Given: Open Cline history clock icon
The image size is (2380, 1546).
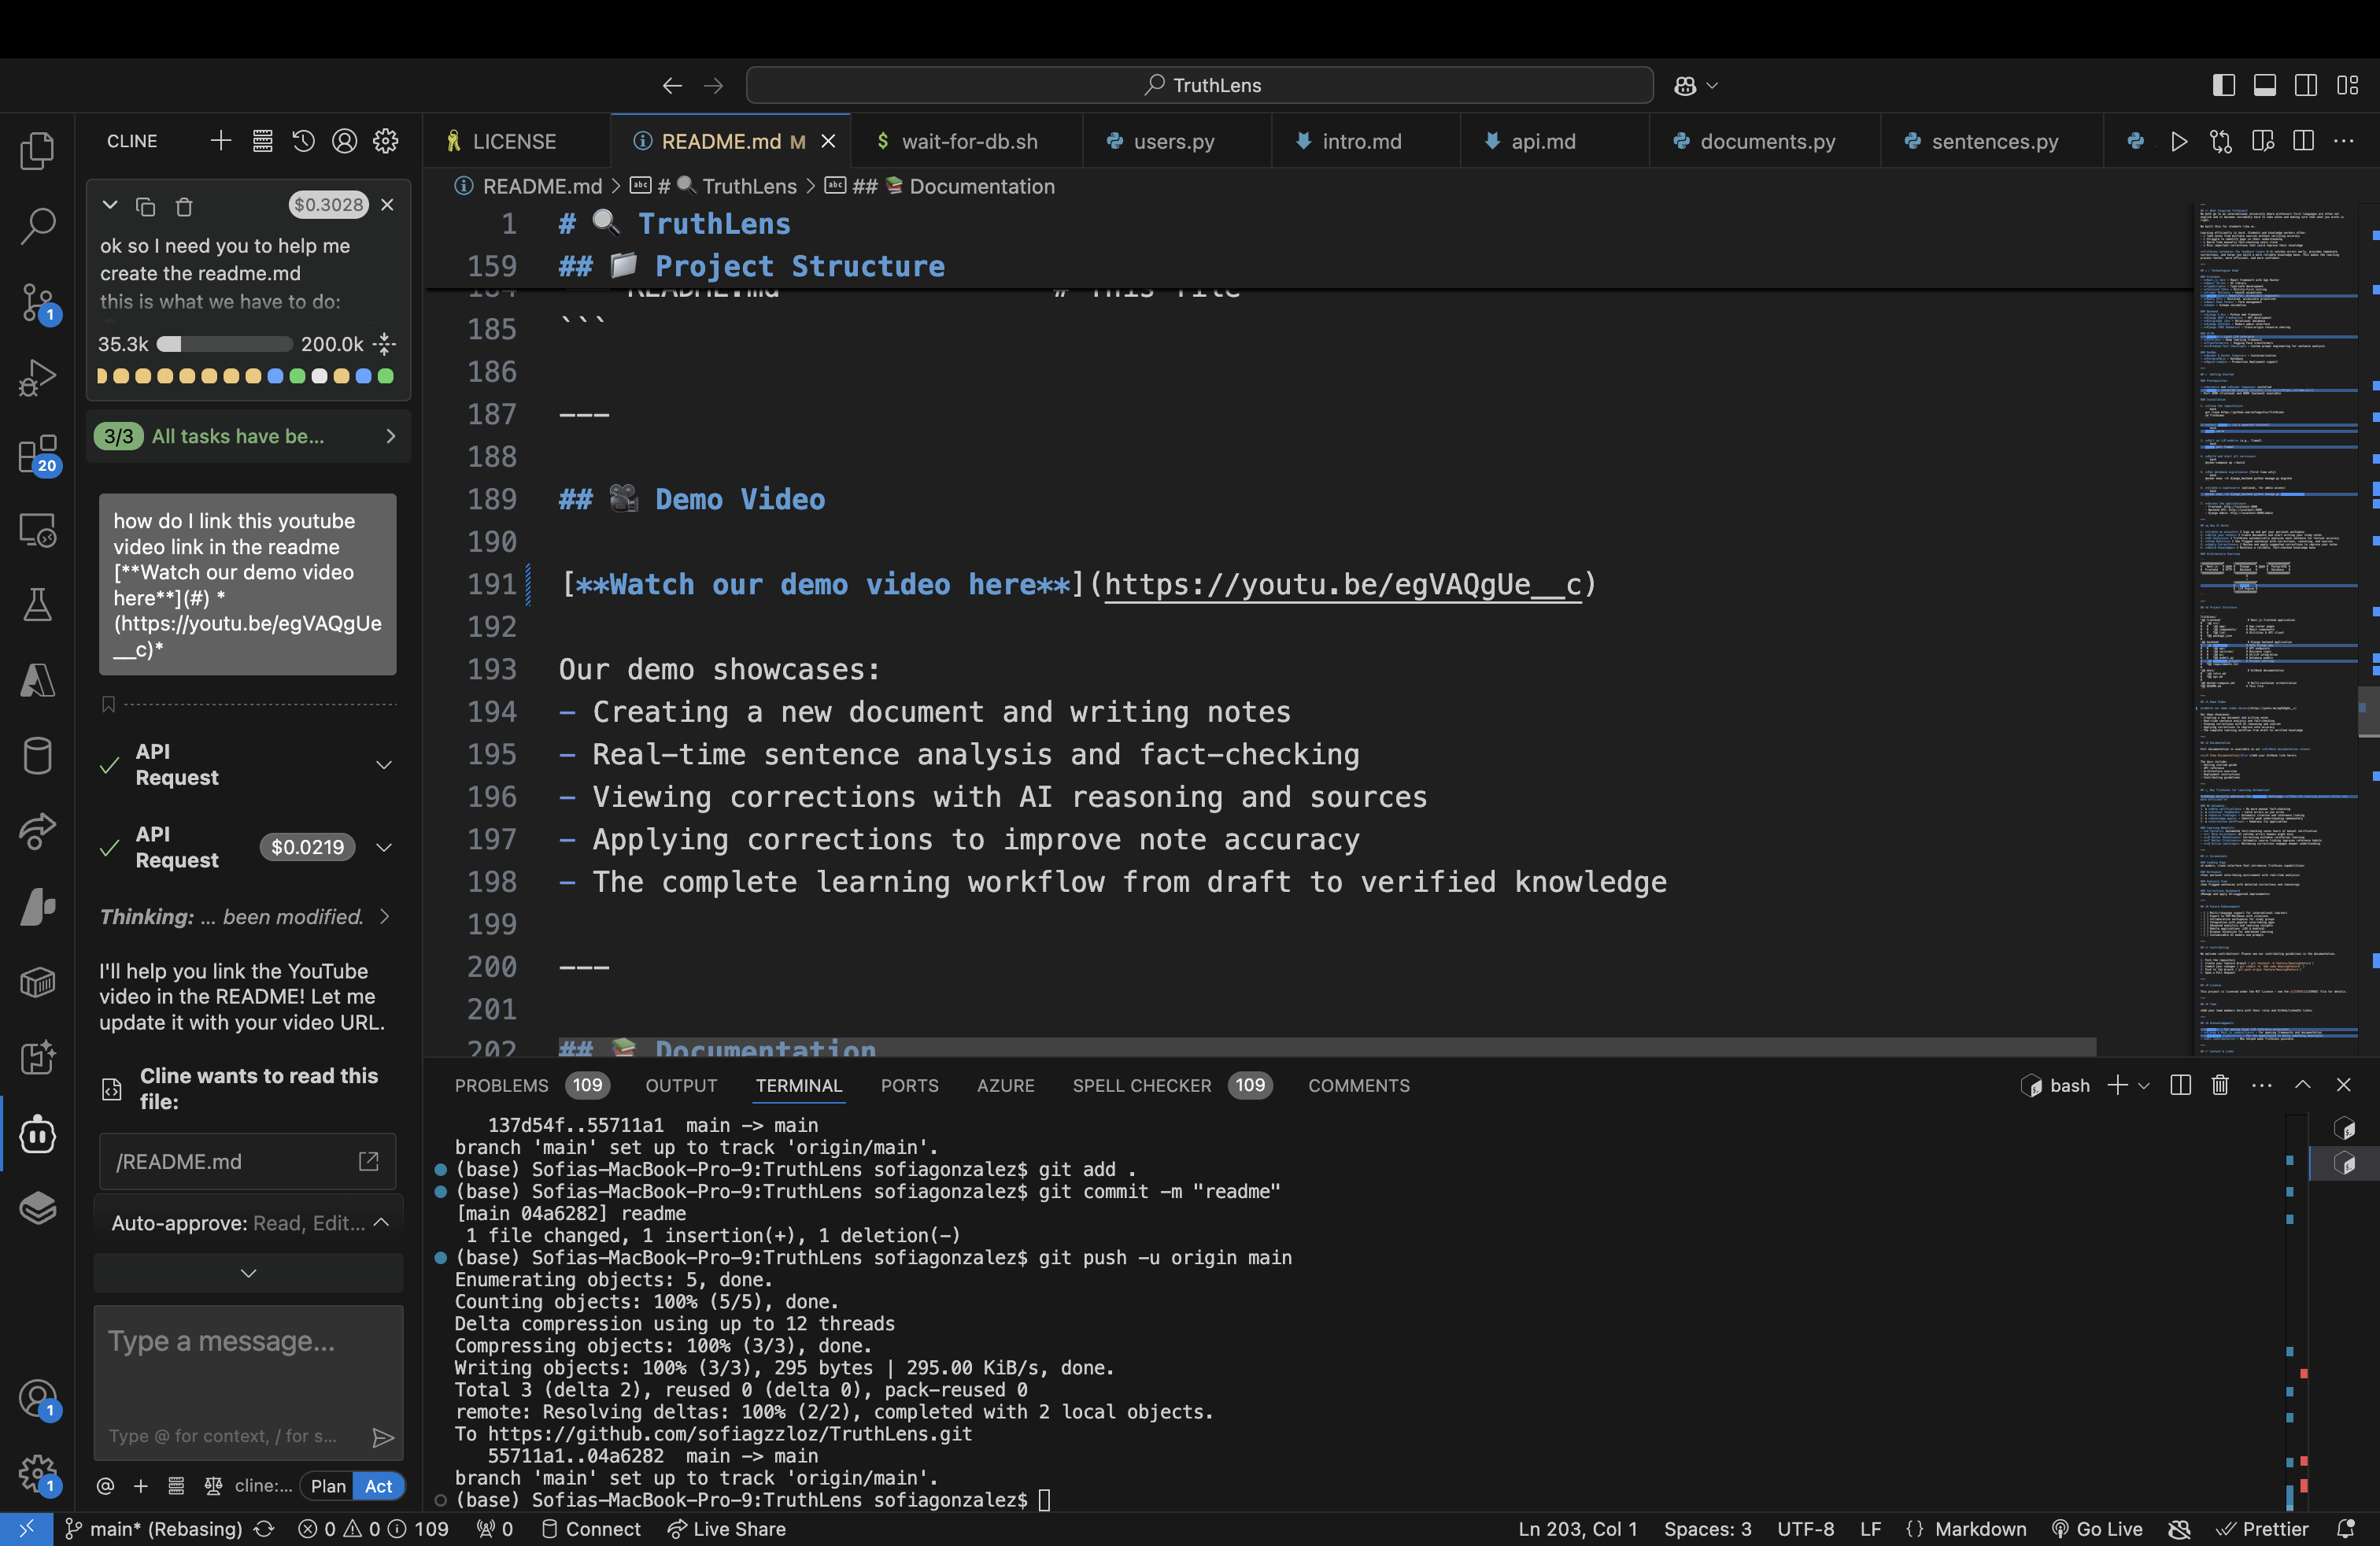Looking at the screenshot, I should click(x=303, y=141).
